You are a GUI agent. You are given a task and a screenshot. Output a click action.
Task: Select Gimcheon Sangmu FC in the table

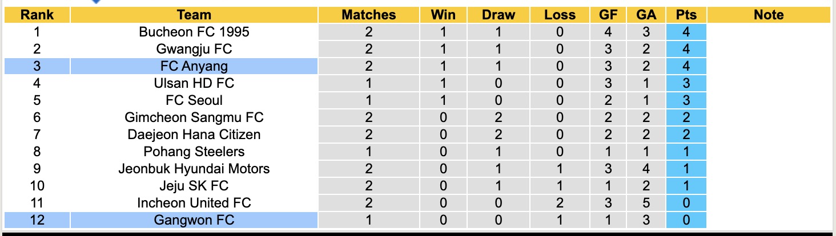point(194,117)
